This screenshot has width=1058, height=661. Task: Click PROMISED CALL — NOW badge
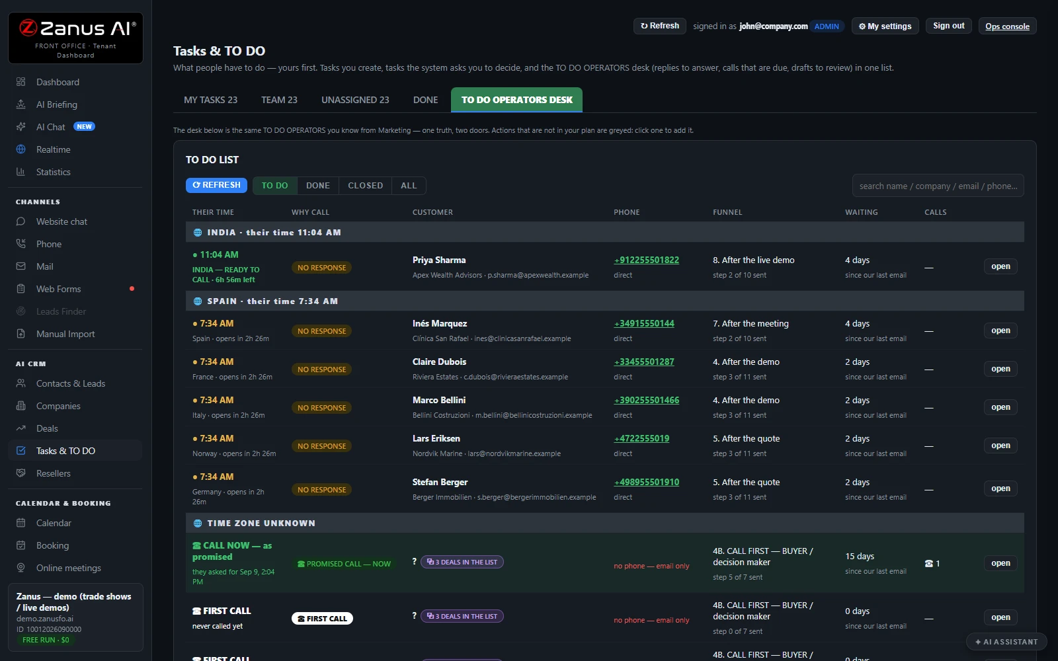tap(344, 564)
